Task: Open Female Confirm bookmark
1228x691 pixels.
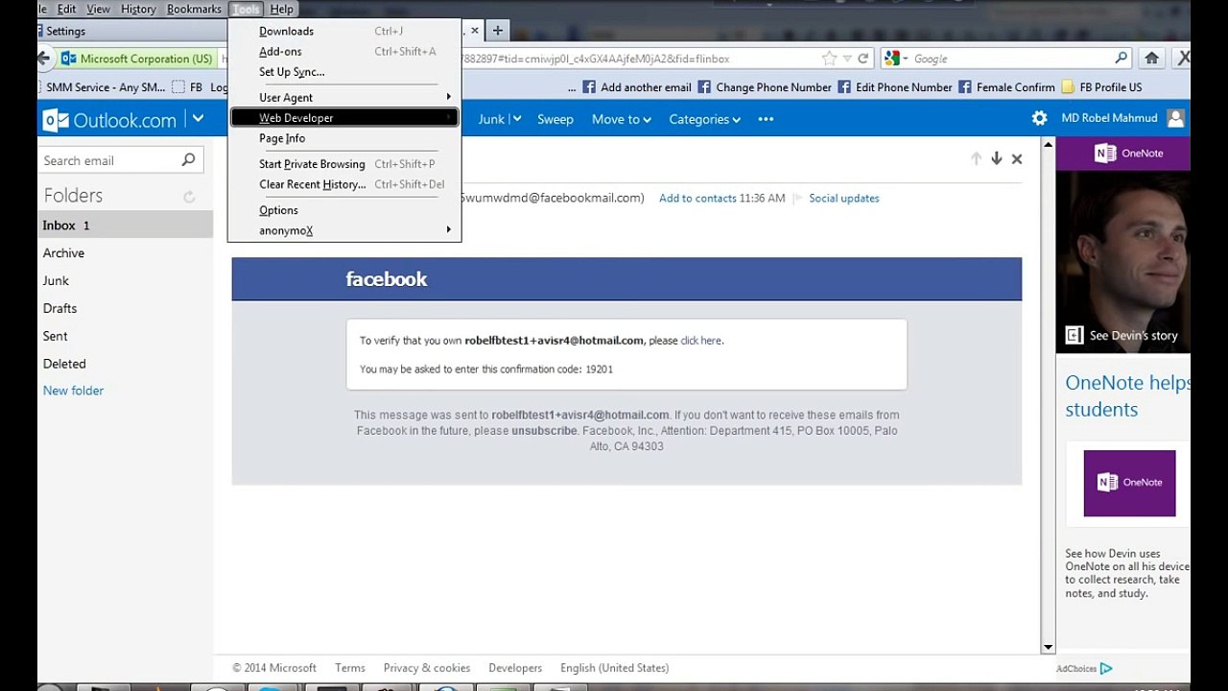Action: (x=1006, y=87)
